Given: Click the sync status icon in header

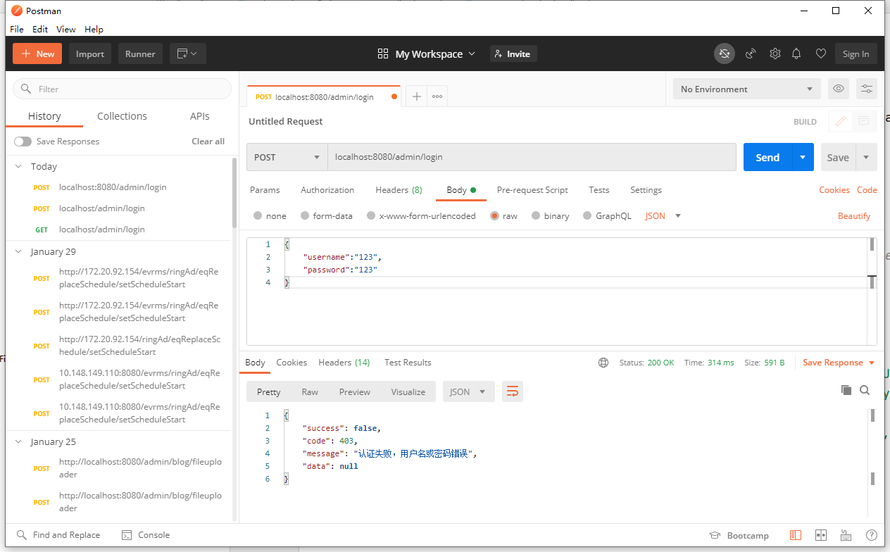Looking at the screenshot, I should coord(725,54).
